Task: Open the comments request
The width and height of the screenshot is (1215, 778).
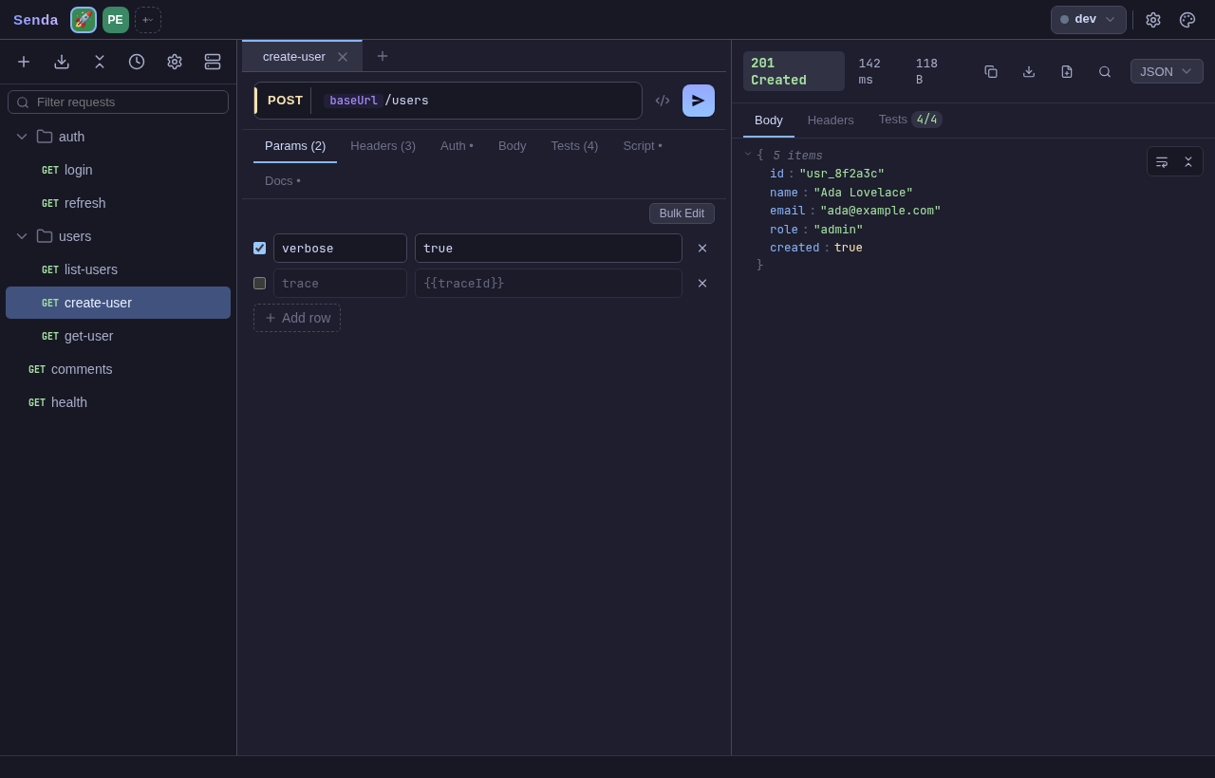Action: click(118, 369)
